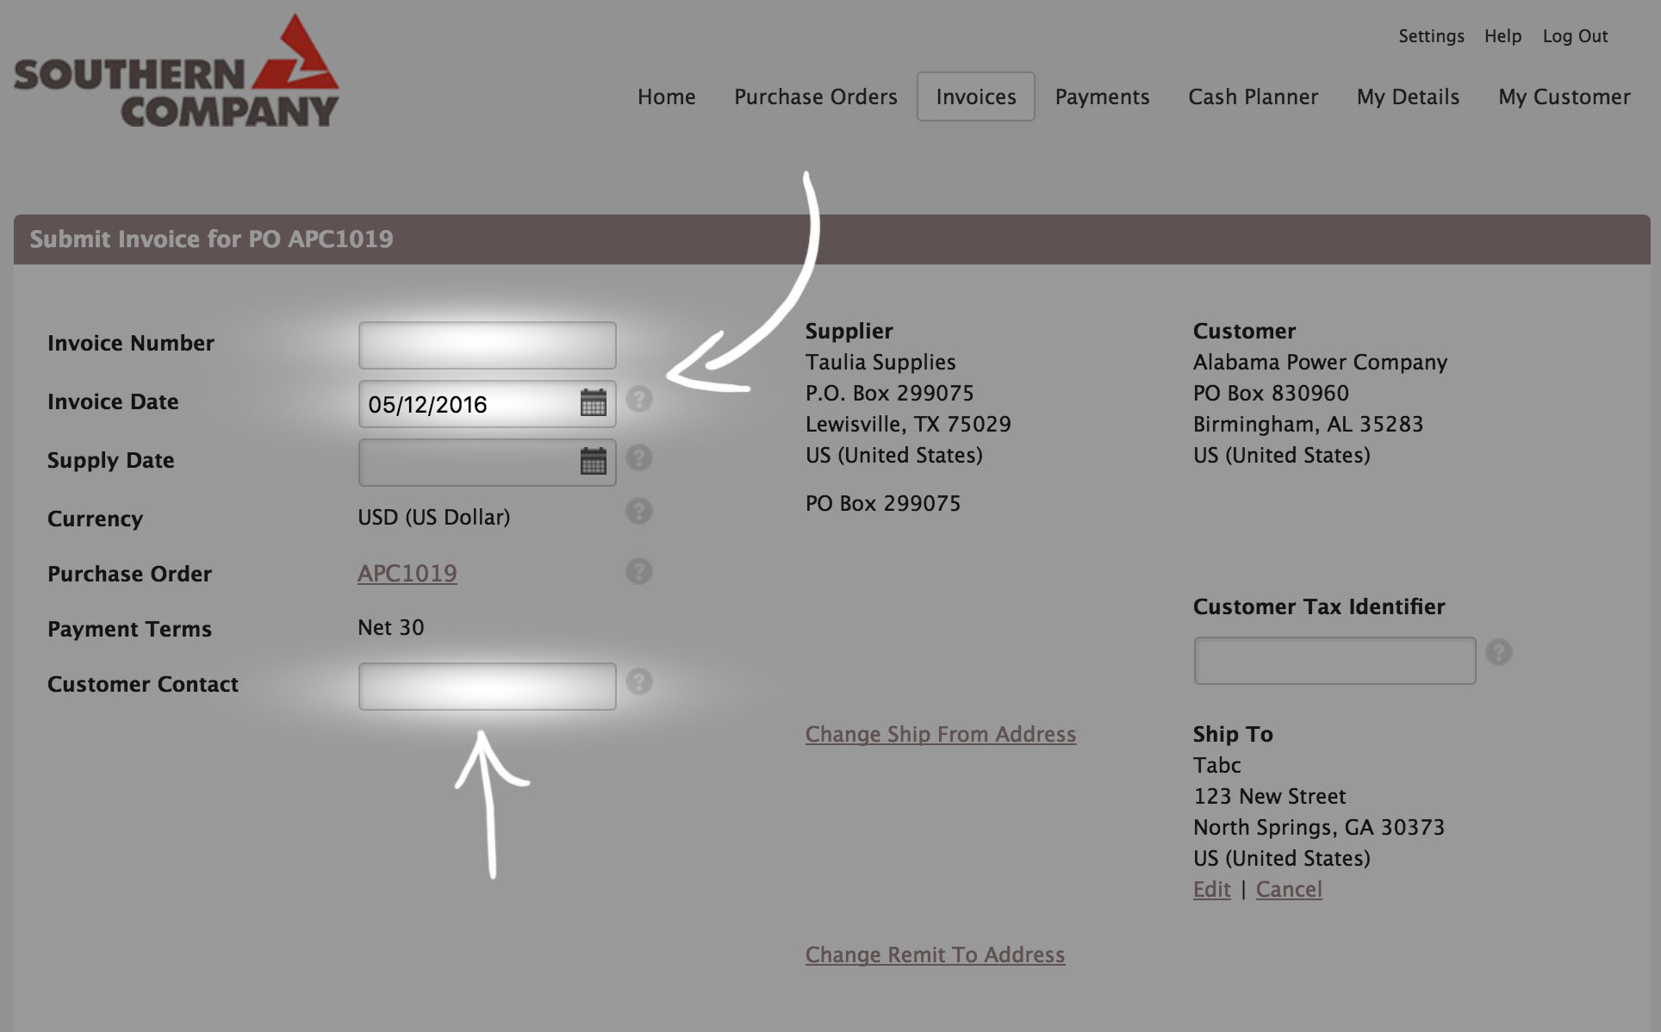Open the Invoice Date calendar picker

594,402
